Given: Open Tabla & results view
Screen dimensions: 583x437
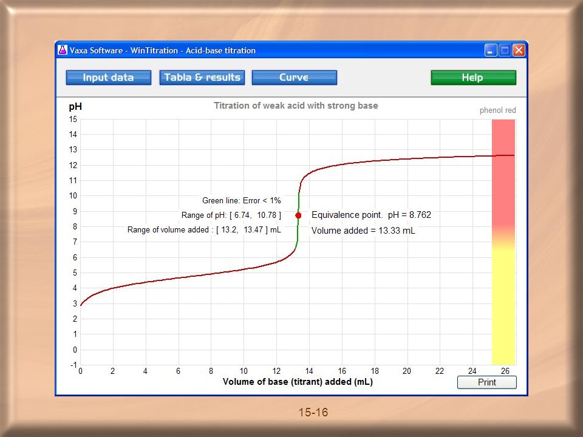Looking at the screenshot, I should pos(202,78).
